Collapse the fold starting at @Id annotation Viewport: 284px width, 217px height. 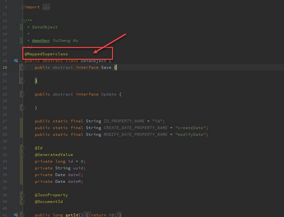coord(23,148)
